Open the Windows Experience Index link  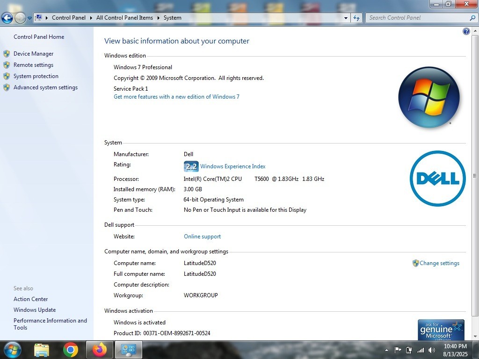233,166
